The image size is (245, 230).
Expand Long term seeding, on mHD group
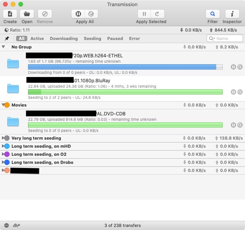tap(3, 146)
